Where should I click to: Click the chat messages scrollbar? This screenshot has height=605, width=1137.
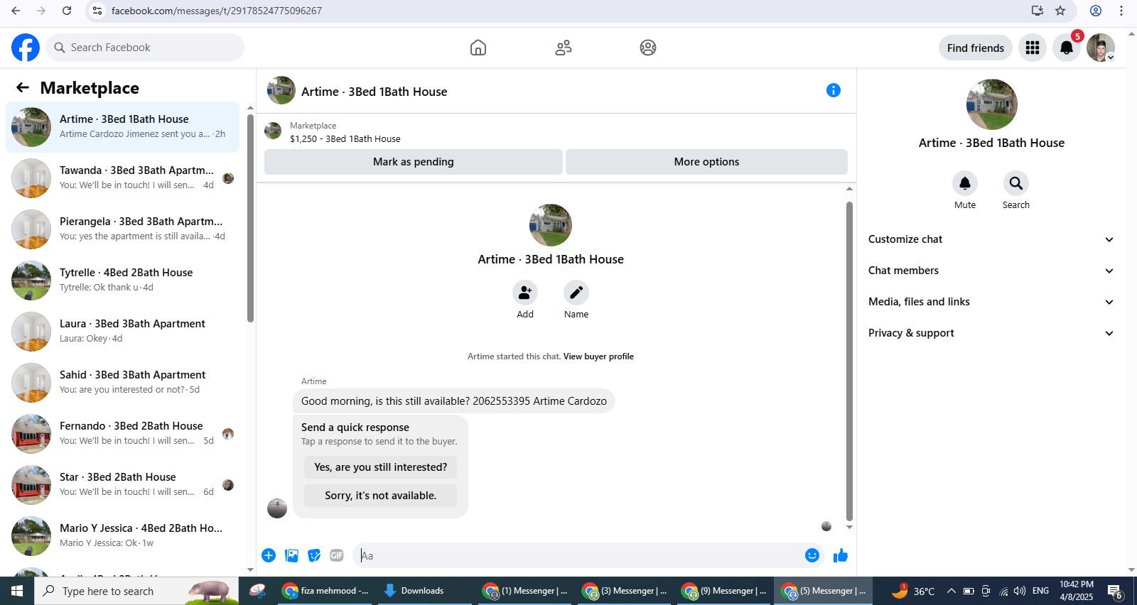click(x=849, y=361)
